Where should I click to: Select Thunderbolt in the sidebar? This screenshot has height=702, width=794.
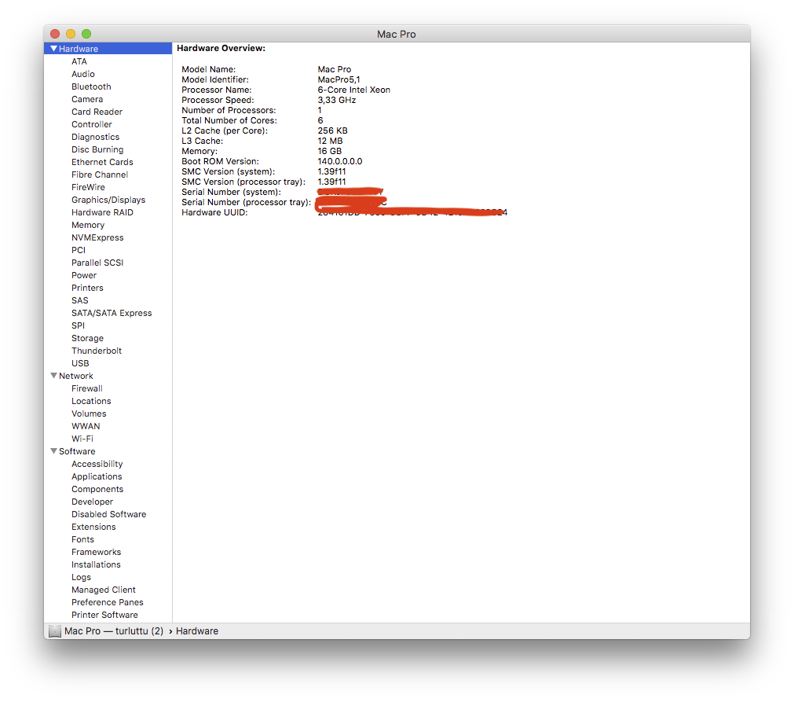[x=97, y=351]
